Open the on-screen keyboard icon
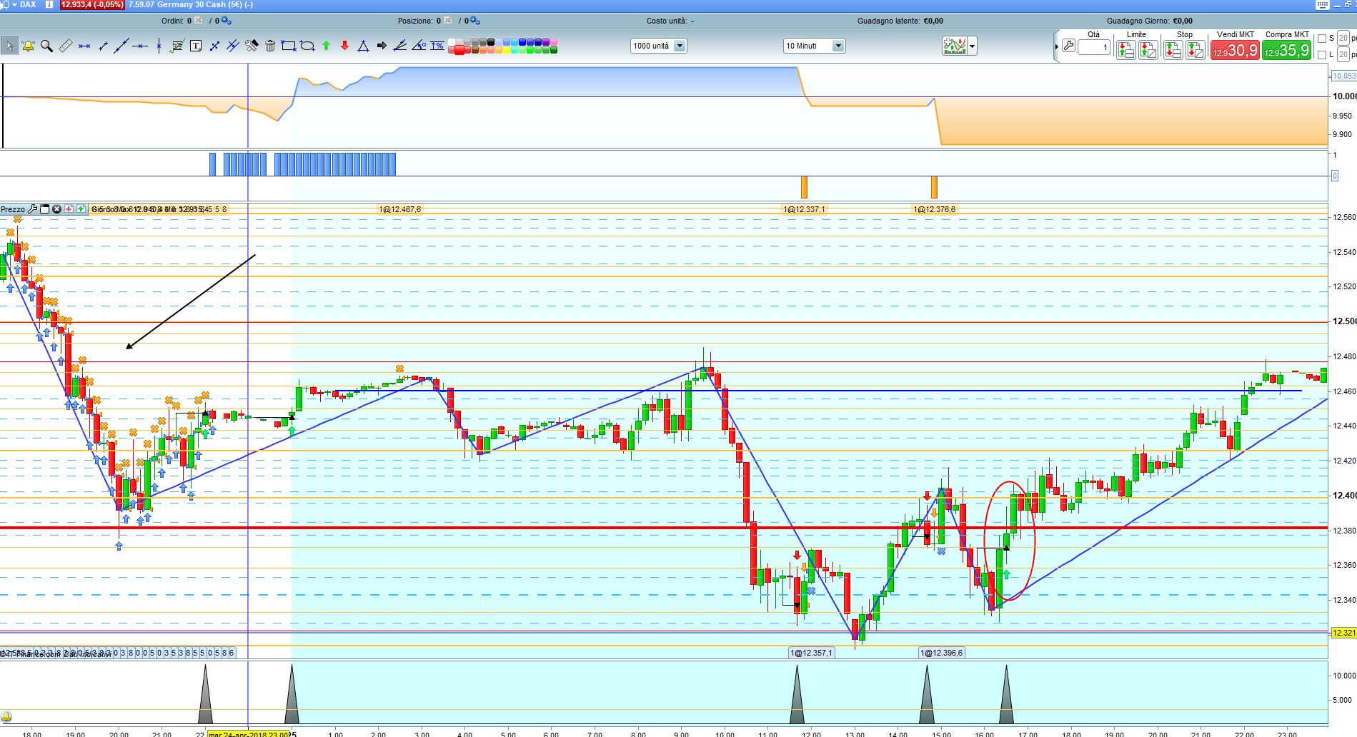This screenshot has height=737, width=1357. [x=1323, y=5]
